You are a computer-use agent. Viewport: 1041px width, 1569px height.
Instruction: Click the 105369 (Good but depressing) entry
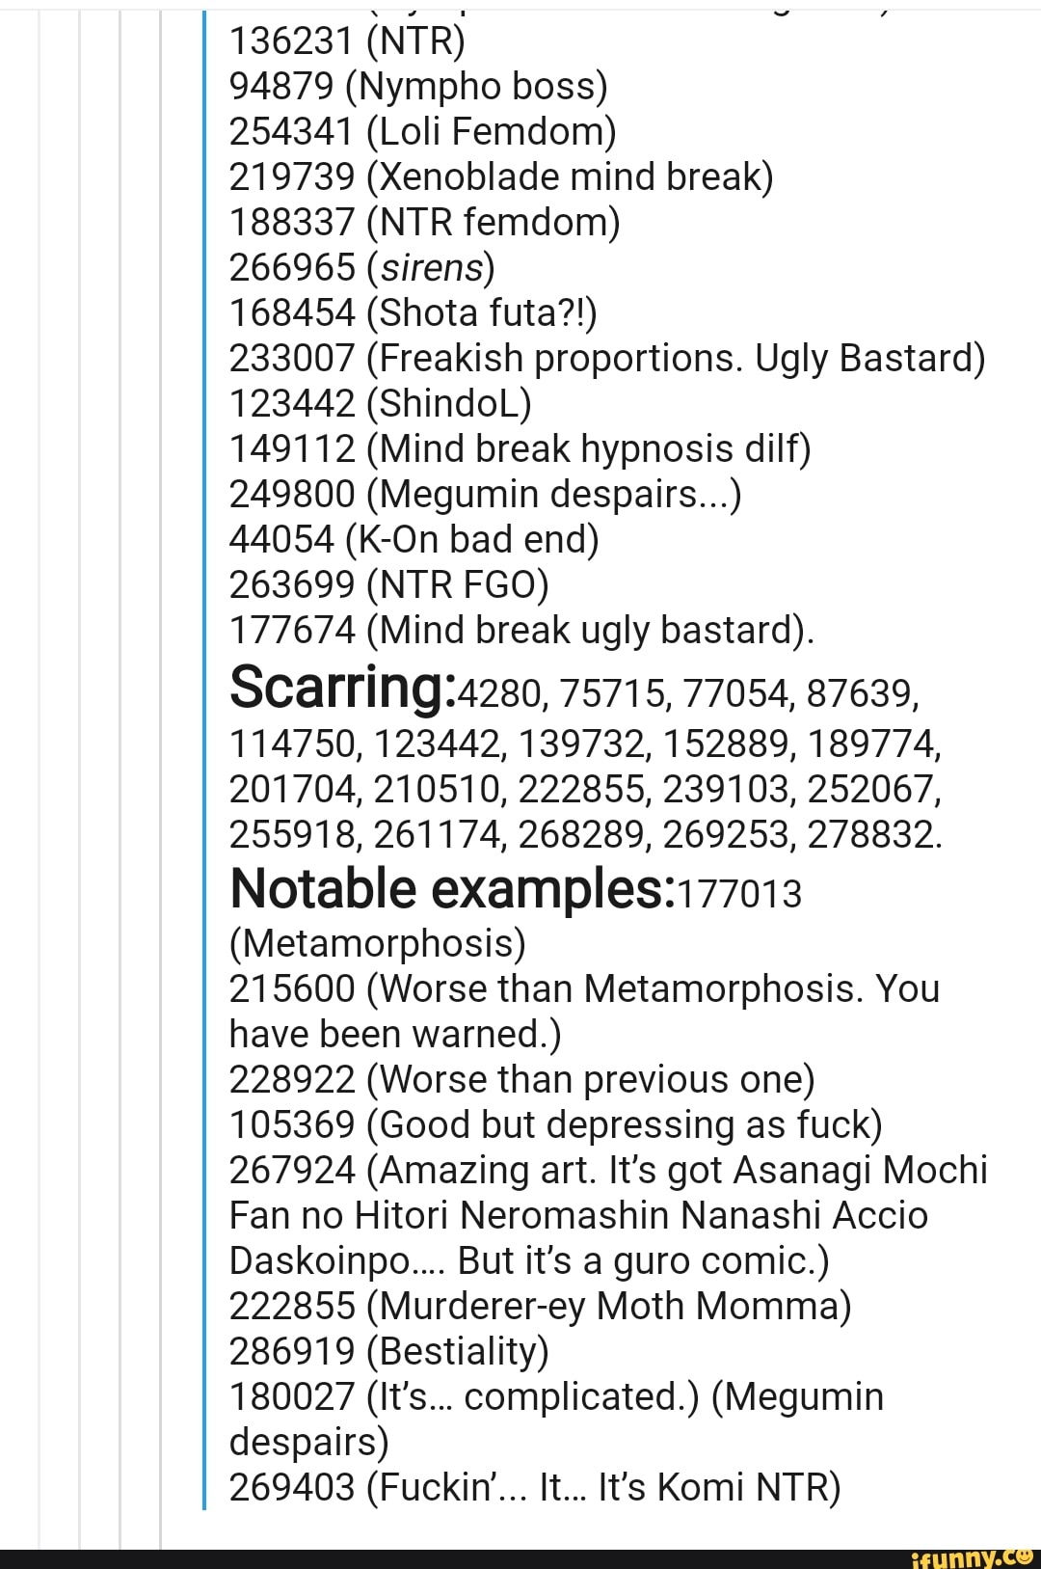556,1124
